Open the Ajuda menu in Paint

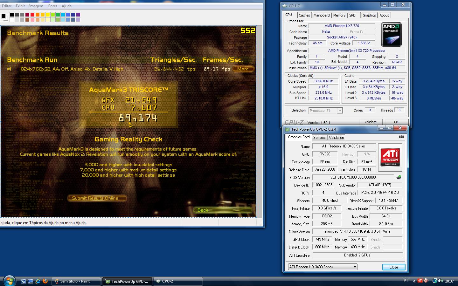tap(66, 6)
